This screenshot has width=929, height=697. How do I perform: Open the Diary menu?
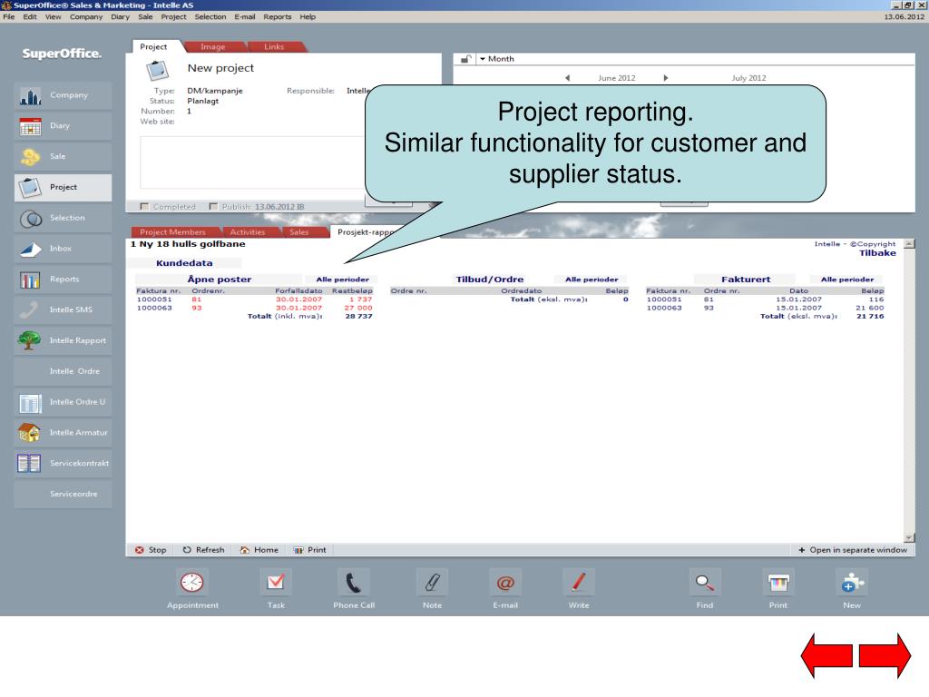pos(120,16)
